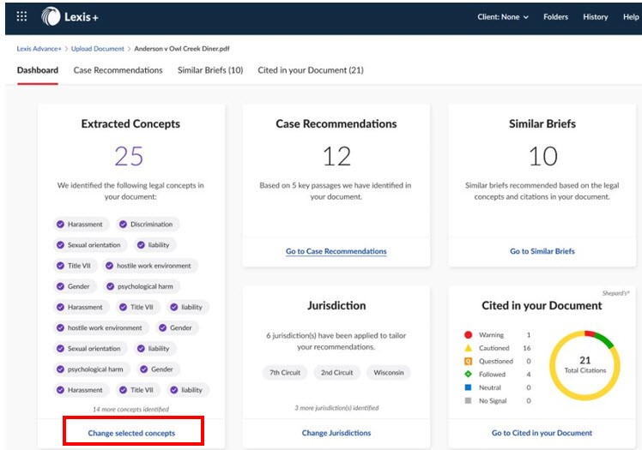This screenshot has height=450, width=642.
Task: Expand the Client: None dropdown
Action: coord(503,17)
